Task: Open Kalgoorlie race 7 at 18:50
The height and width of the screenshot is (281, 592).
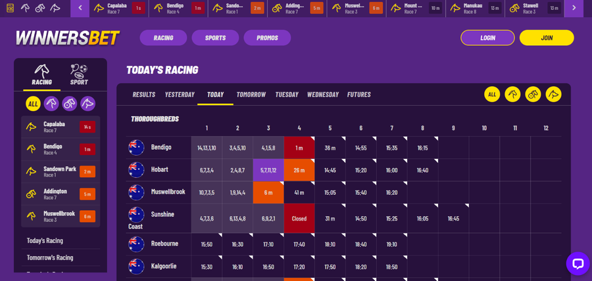Action: [x=391, y=267]
